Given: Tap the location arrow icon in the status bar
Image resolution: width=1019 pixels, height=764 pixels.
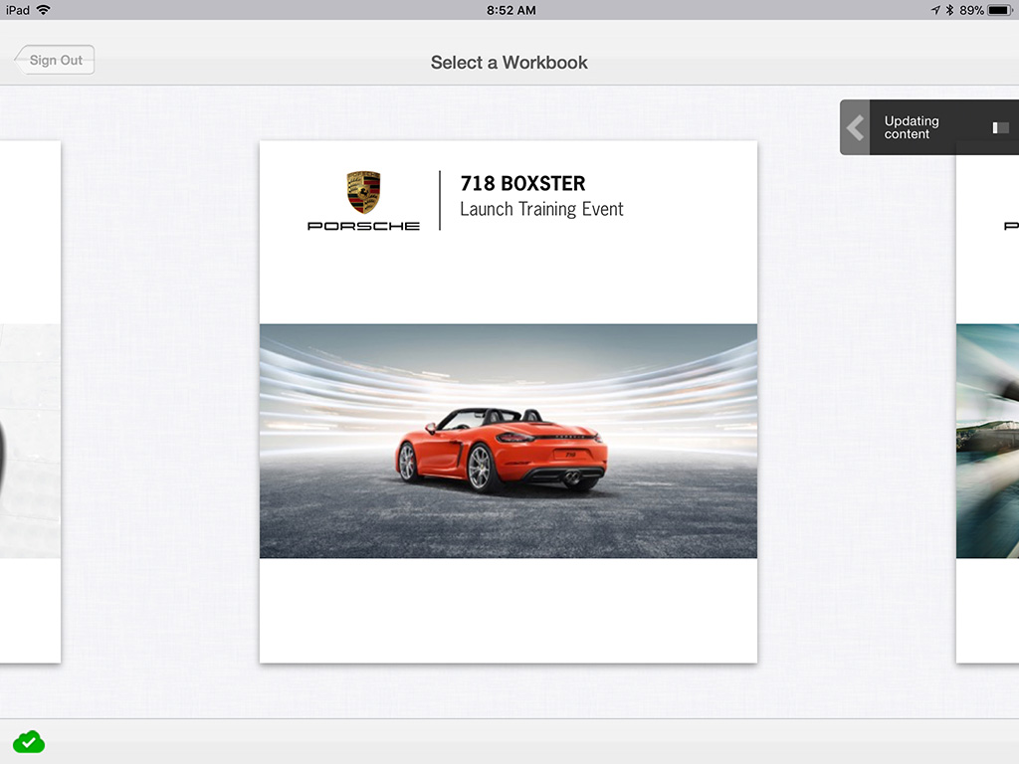Looking at the screenshot, I should pyautogui.click(x=935, y=10).
